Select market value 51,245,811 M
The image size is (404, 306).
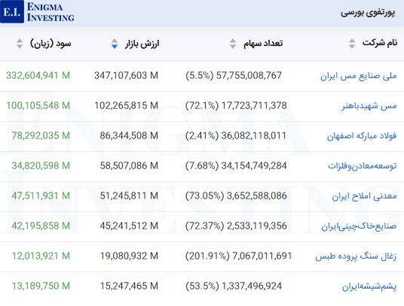(129, 195)
